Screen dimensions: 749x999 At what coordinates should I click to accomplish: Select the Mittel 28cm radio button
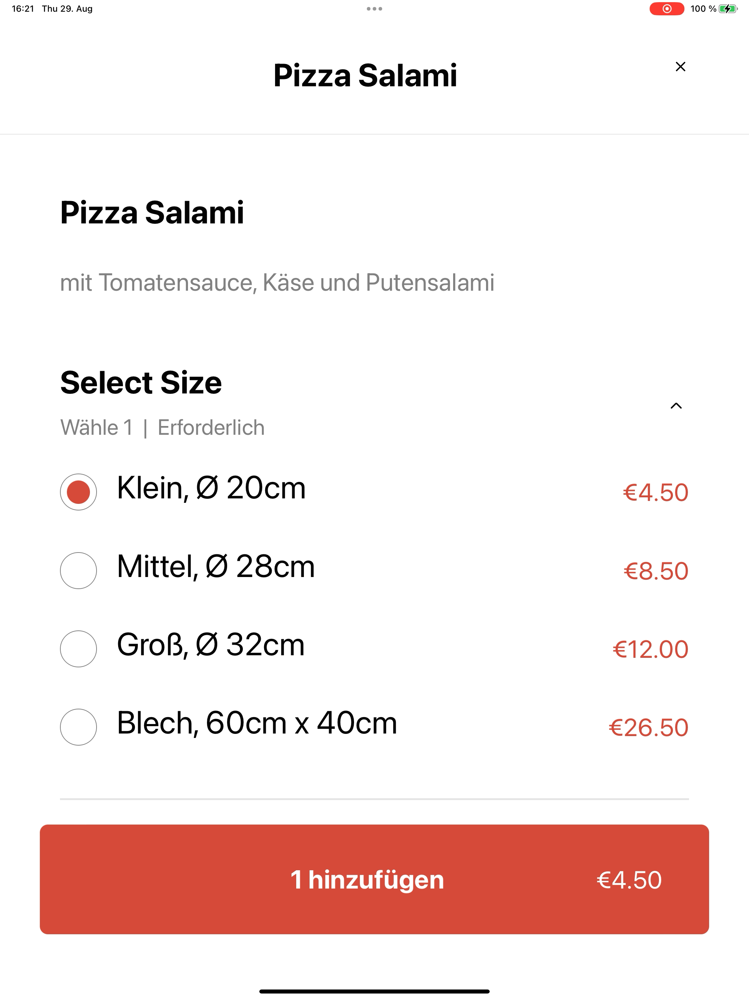pos(78,570)
